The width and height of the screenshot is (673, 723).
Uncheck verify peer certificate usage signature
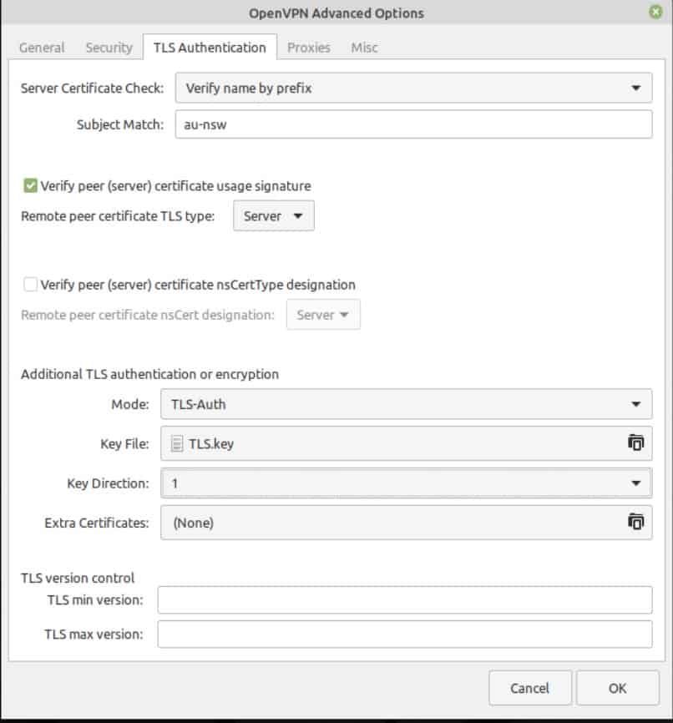click(30, 186)
